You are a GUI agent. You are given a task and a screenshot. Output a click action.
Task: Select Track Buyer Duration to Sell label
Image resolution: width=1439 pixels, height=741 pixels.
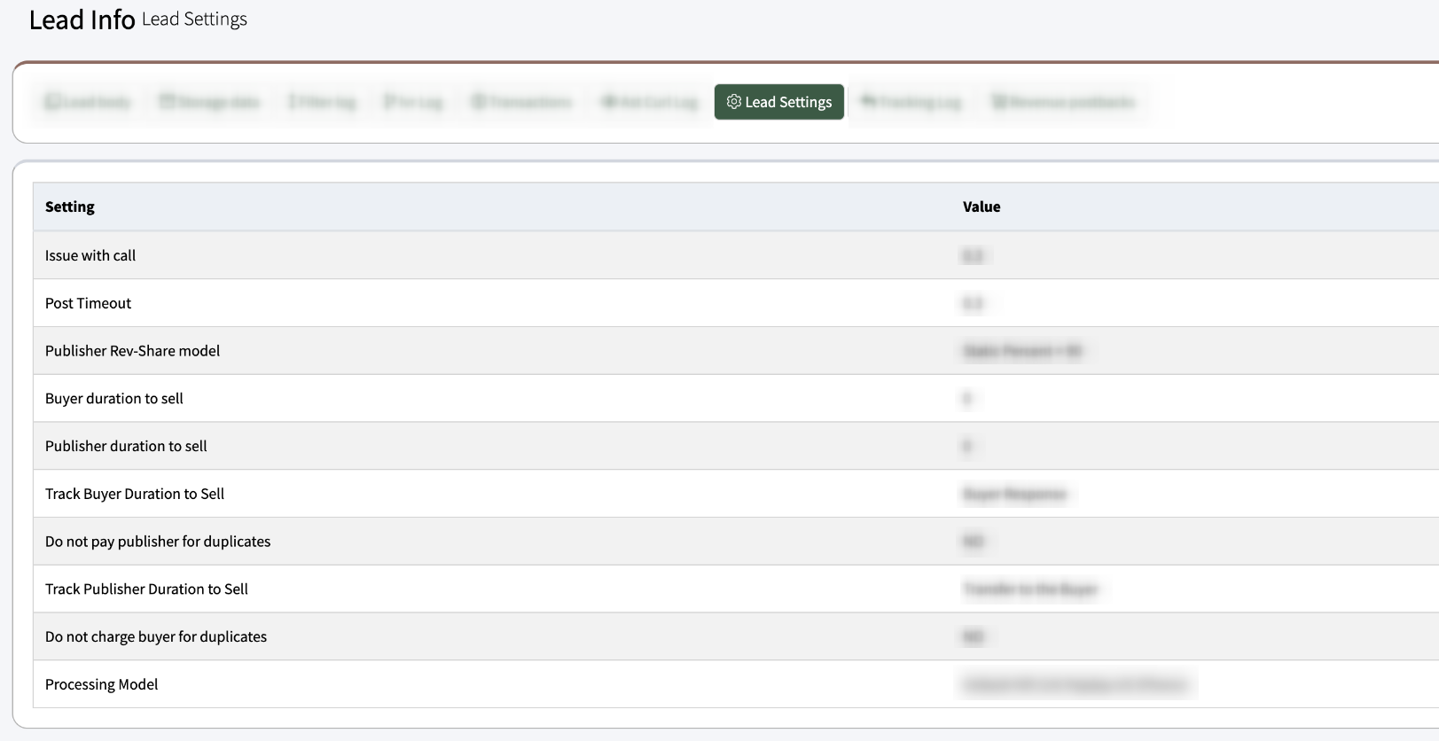[135, 494]
